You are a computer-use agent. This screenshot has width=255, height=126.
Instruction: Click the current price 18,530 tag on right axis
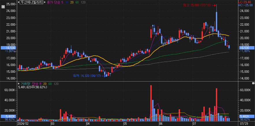(244, 47)
